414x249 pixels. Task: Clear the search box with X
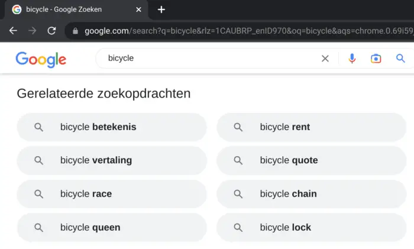(325, 59)
